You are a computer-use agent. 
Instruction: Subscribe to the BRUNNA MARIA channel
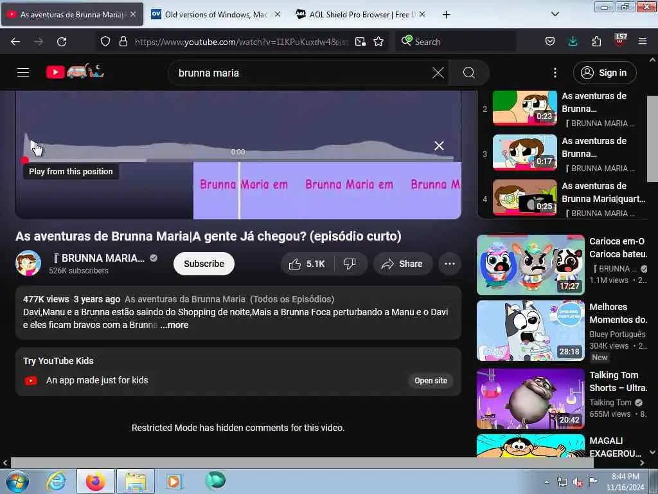(x=204, y=264)
